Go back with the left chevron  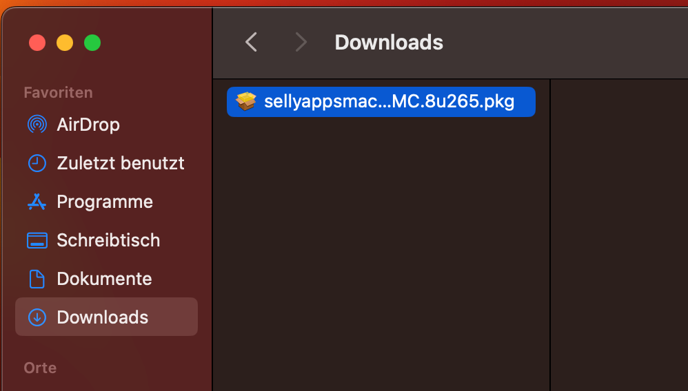pyautogui.click(x=251, y=43)
